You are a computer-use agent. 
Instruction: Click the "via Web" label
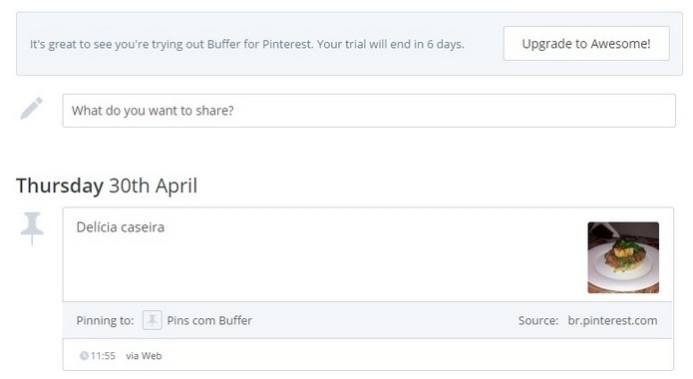click(144, 355)
